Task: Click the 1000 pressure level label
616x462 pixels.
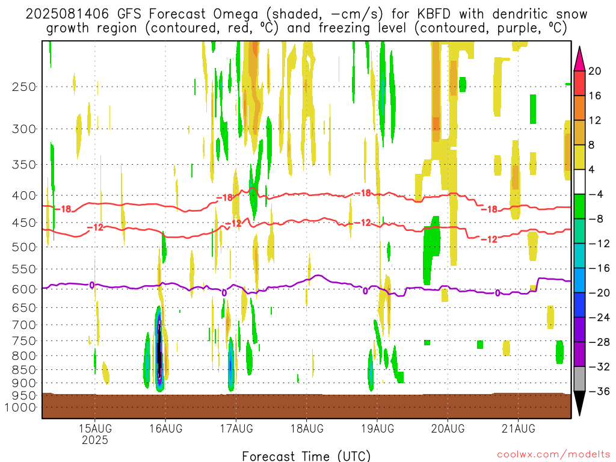Action: coord(20,407)
